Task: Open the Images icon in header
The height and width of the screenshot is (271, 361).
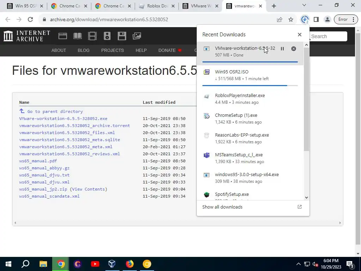Action: coord(137,36)
